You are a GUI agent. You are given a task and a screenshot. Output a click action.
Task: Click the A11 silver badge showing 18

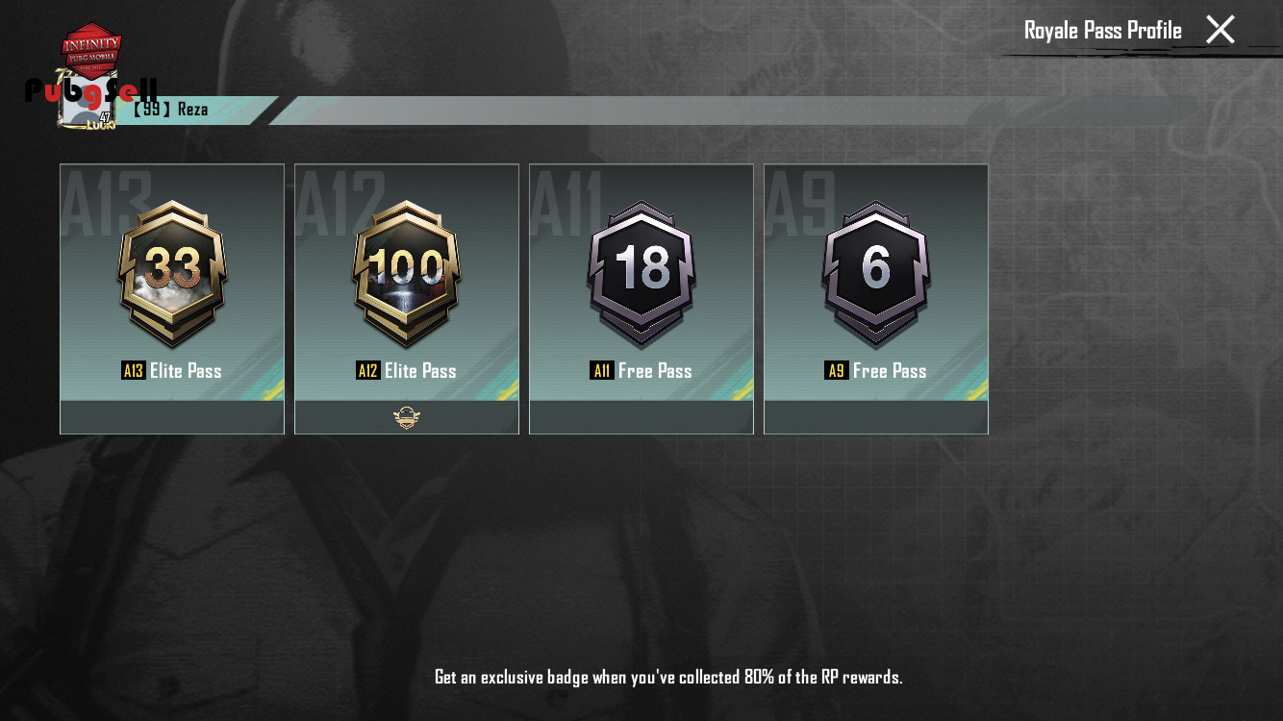(641, 274)
